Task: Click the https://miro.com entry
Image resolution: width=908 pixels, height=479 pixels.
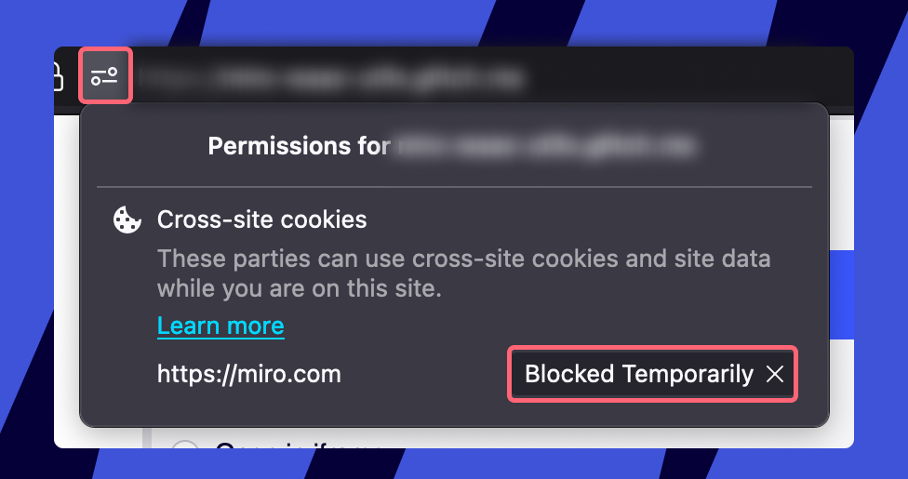Action: [x=248, y=375]
